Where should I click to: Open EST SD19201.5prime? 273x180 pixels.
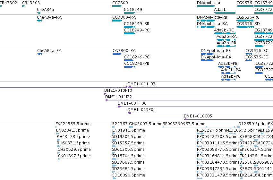[x=129, y=137]
